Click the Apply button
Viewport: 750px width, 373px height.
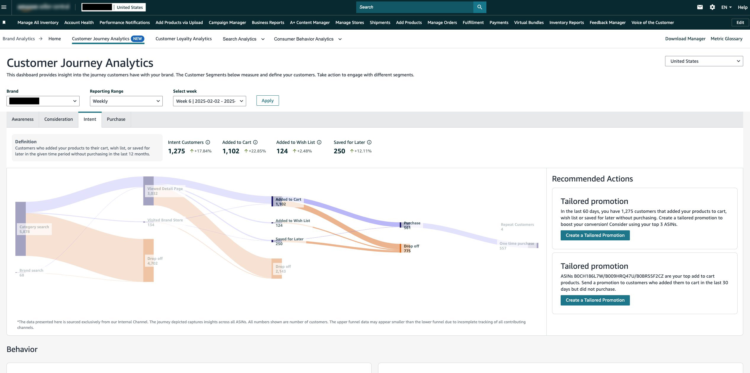point(267,101)
